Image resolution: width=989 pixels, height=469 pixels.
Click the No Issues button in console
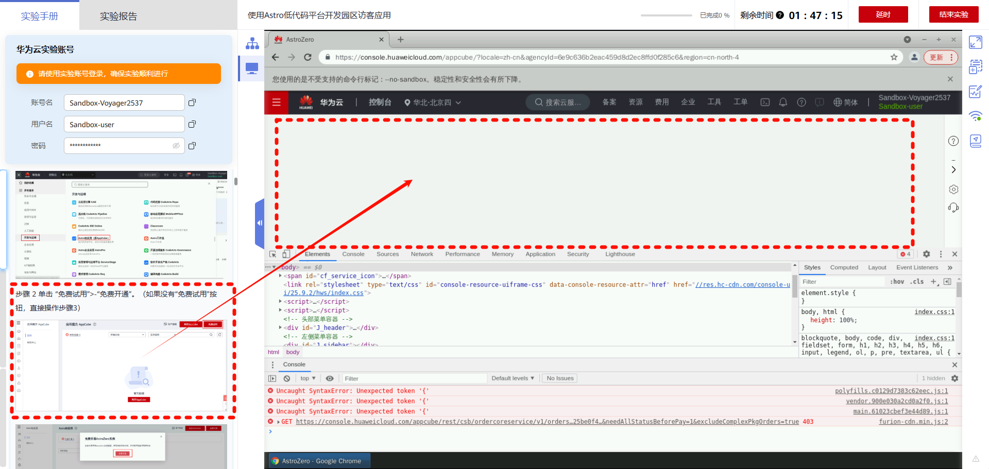[x=560, y=378]
